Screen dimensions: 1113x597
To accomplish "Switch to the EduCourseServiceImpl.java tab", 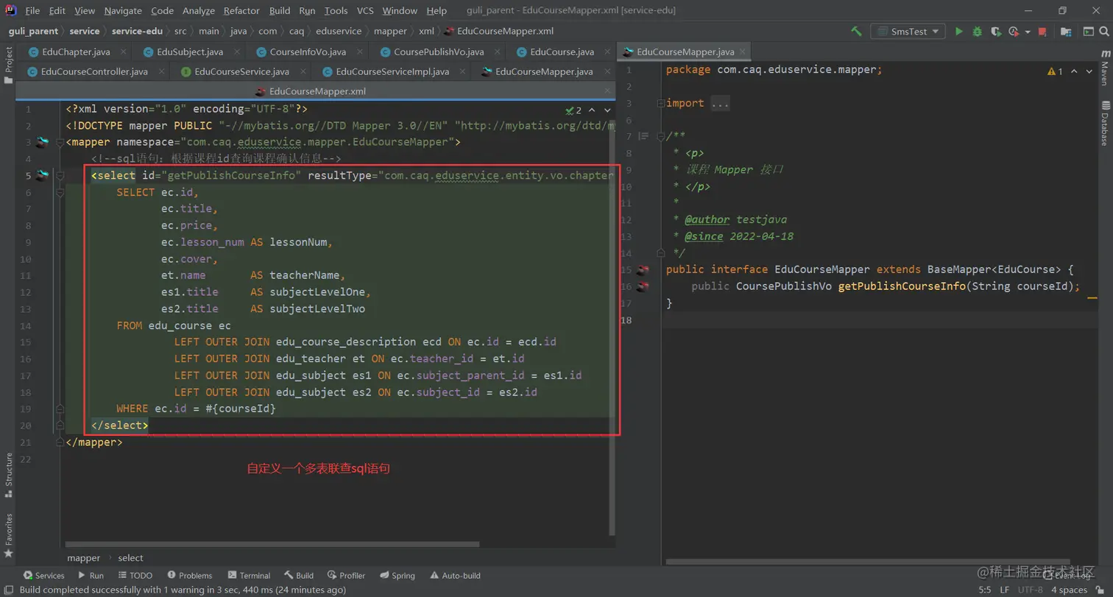I will [392, 71].
